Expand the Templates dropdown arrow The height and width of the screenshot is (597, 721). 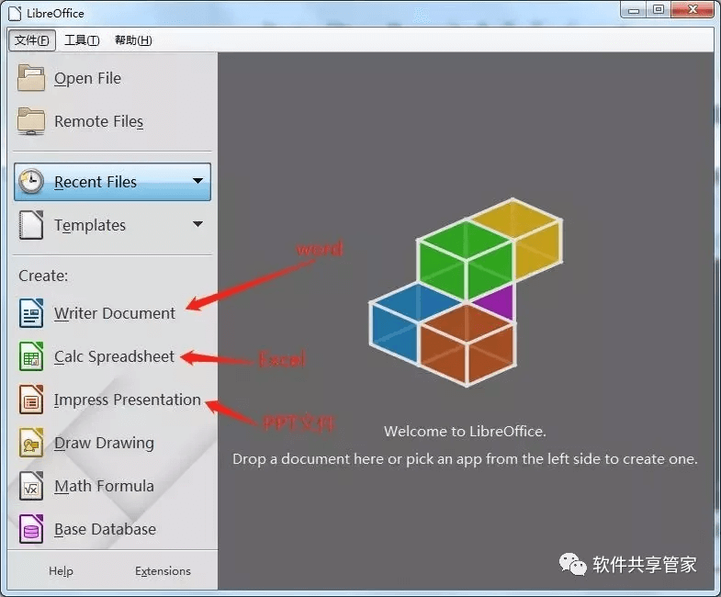(x=197, y=224)
